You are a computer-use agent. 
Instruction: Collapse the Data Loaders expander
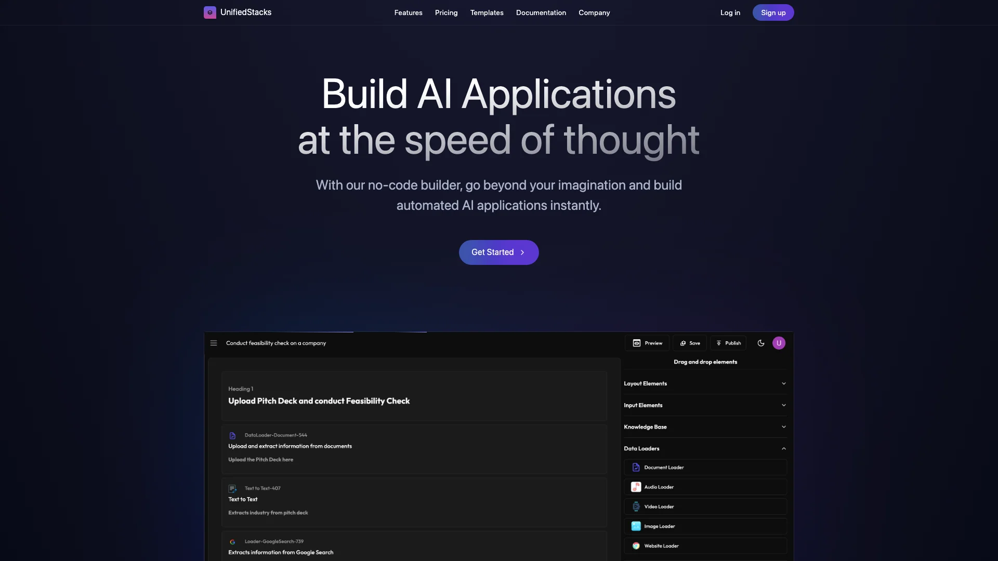(x=783, y=449)
